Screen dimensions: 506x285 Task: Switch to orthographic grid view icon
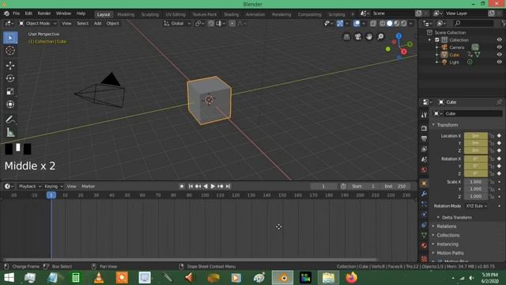click(346, 36)
